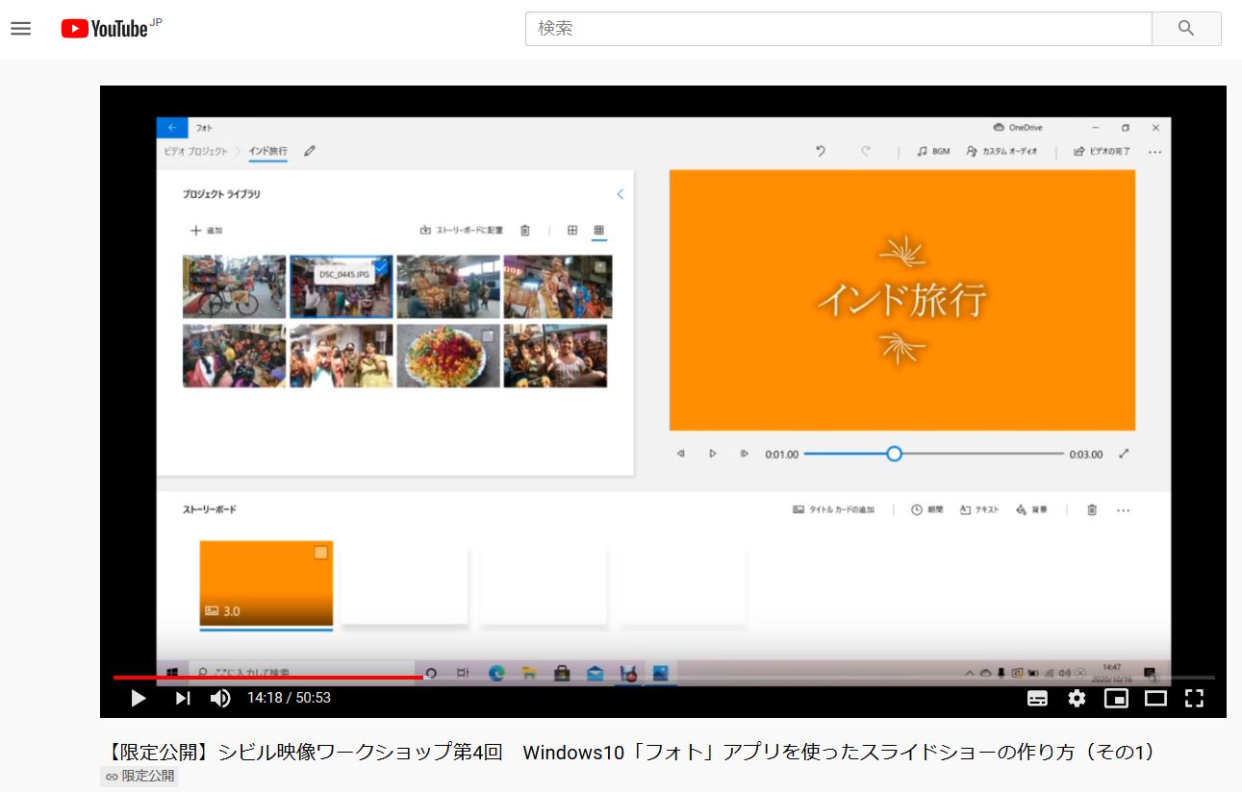Click ビデオの完了 finish video
Viewport: 1242px width, 792px height.
pyautogui.click(x=1103, y=151)
